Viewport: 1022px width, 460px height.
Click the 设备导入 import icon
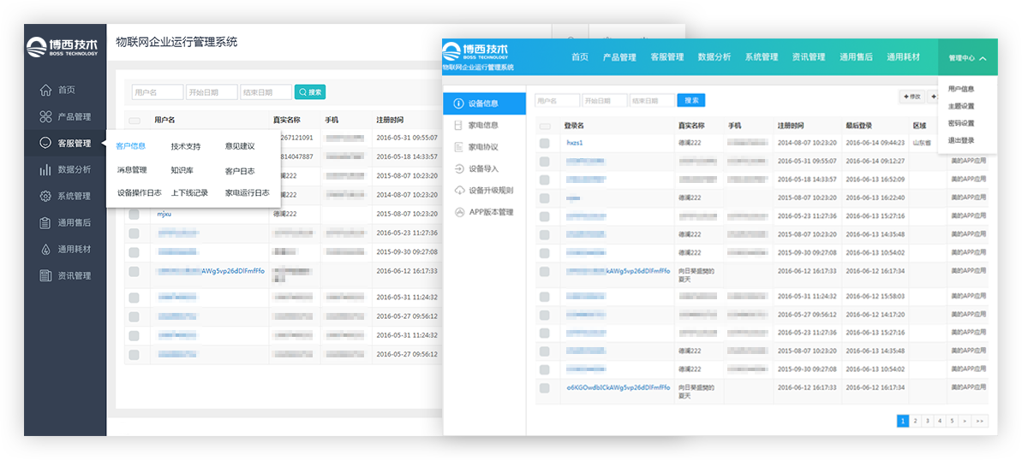(460, 168)
